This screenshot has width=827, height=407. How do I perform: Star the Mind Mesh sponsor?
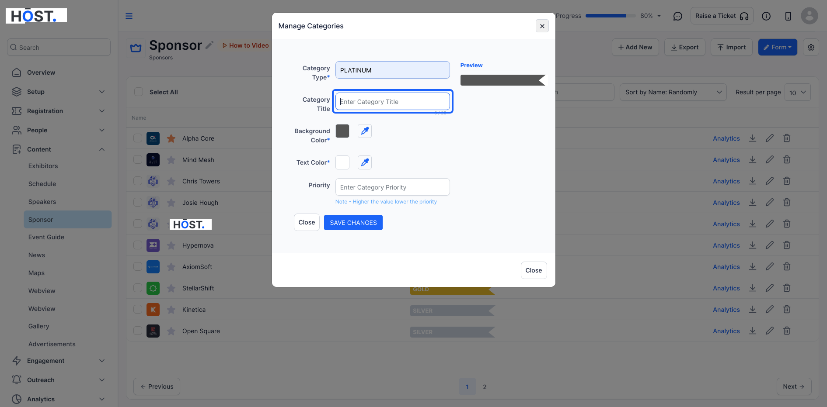[x=171, y=160]
